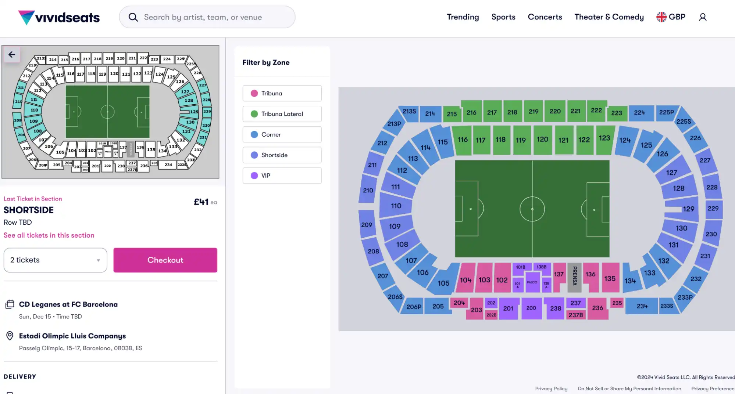735x394 pixels.
Task: Click the back arrow on the mini map
Action: click(x=11, y=54)
